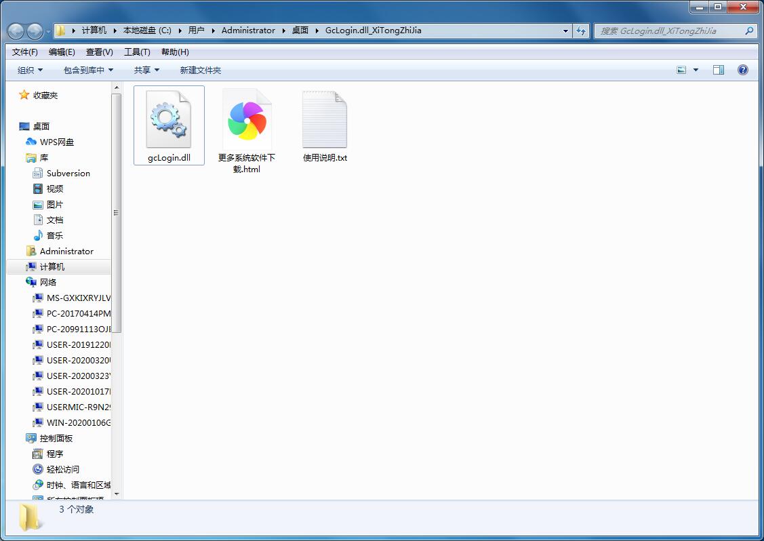Click the 控制面板 control panel icon

click(x=31, y=438)
